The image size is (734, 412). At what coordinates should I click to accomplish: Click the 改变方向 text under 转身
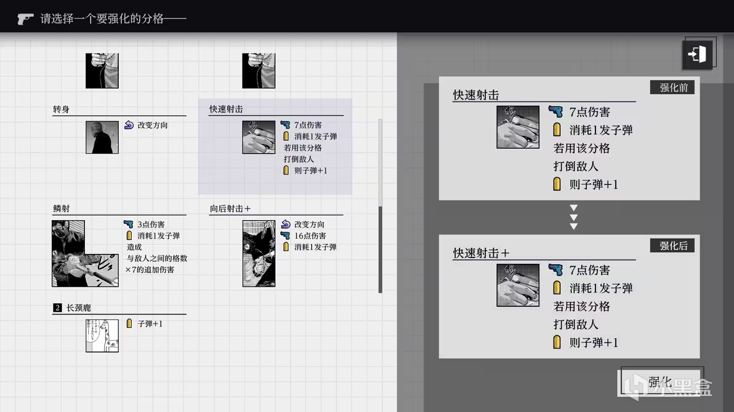click(153, 125)
